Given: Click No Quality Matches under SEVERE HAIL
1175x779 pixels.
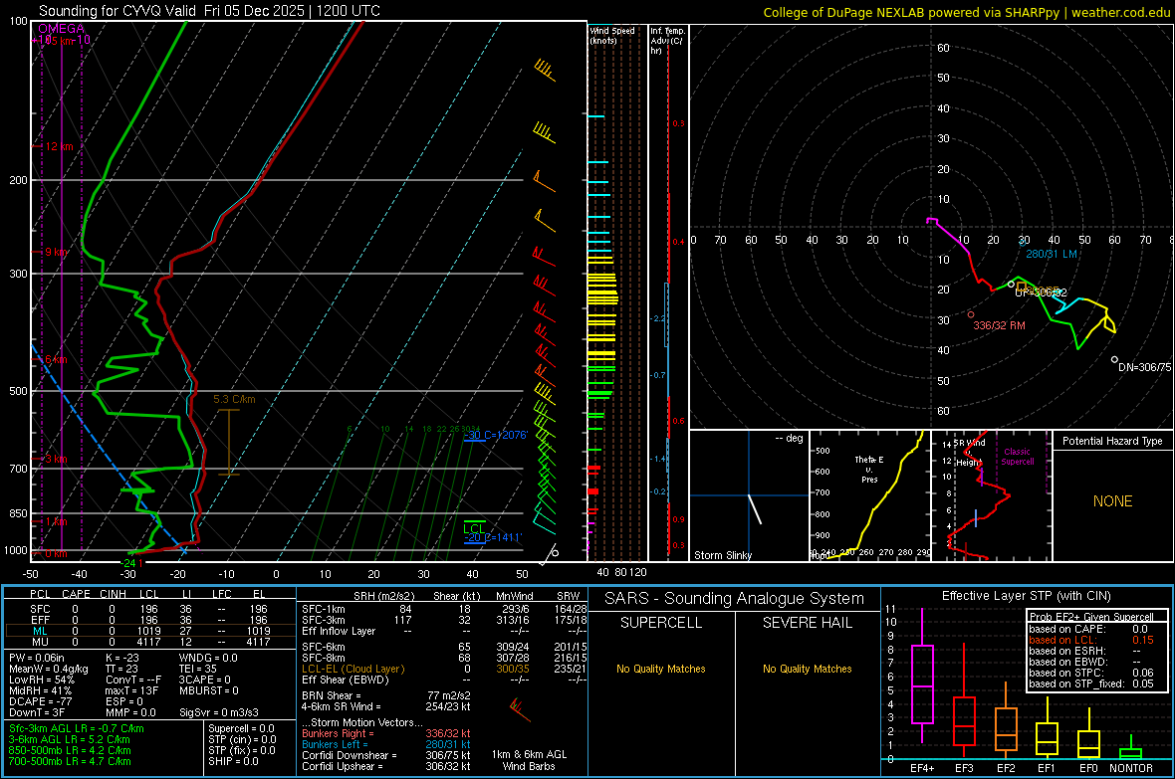Looking at the screenshot, I should point(807,669).
